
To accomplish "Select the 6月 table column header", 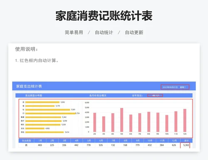I will click(101, 141).
